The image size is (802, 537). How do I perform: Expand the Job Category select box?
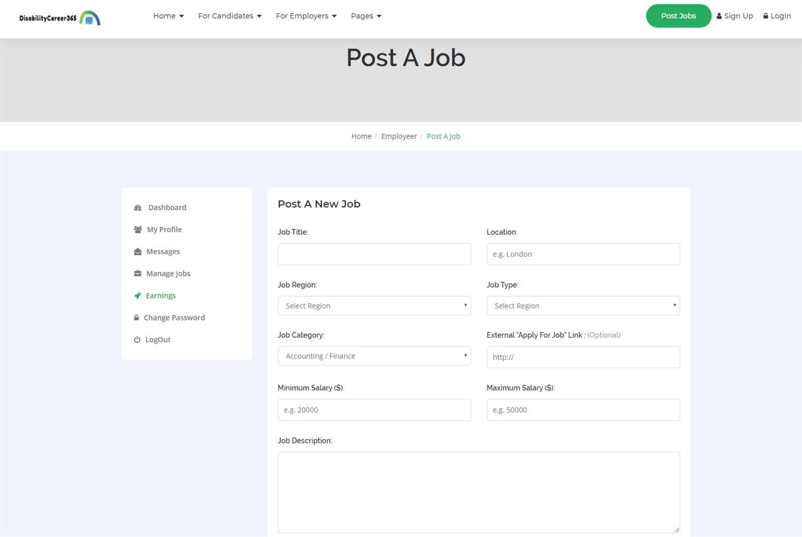374,356
